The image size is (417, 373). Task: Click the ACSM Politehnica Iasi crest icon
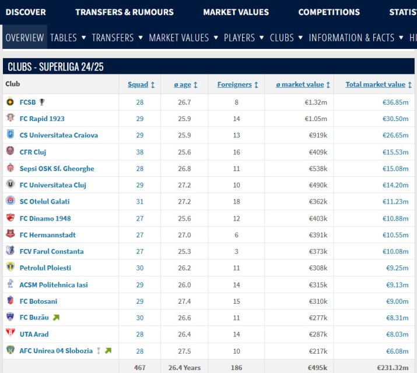click(x=10, y=283)
